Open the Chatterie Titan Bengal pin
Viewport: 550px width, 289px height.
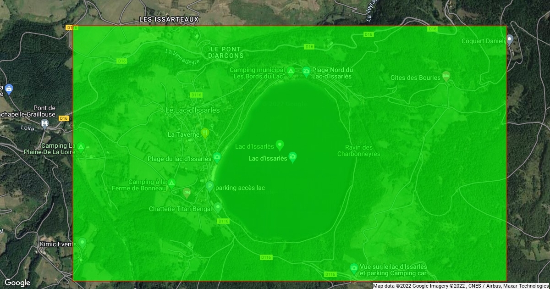(218, 207)
